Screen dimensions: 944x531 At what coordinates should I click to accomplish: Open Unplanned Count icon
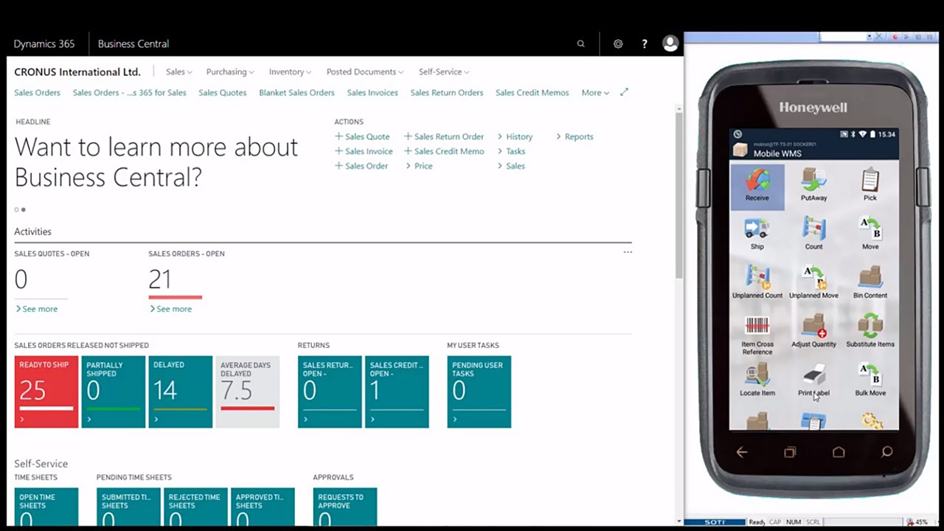click(x=757, y=282)
